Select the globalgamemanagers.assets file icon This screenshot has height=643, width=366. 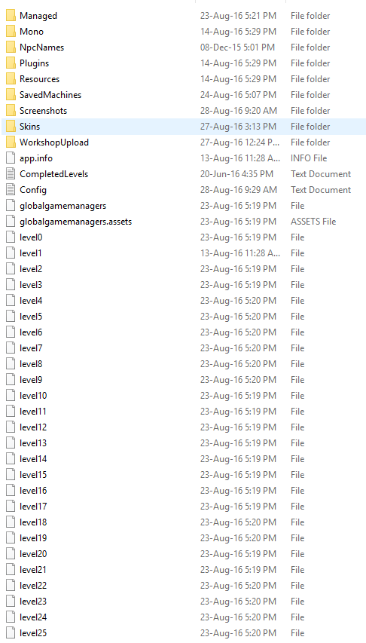(x=11, y=222)
